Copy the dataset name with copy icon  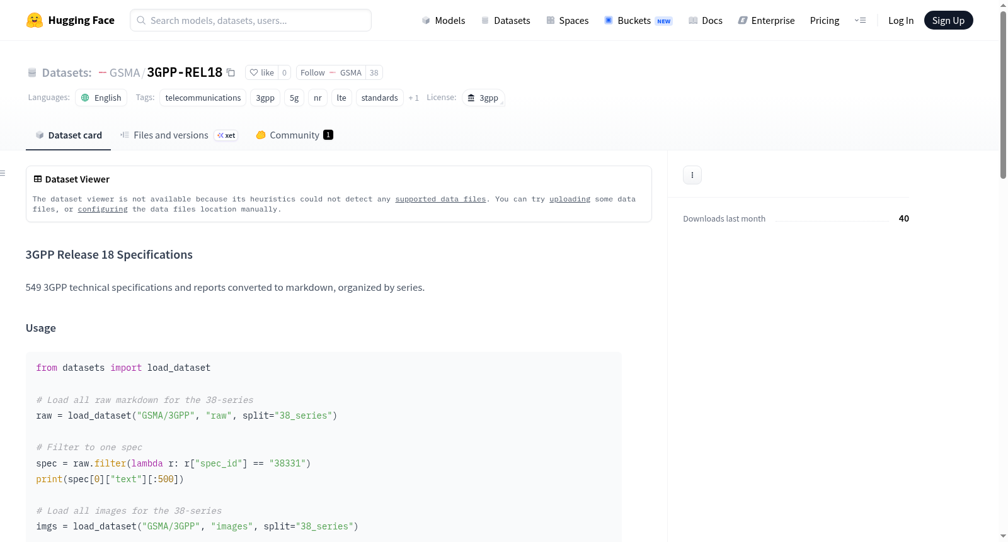231,72
